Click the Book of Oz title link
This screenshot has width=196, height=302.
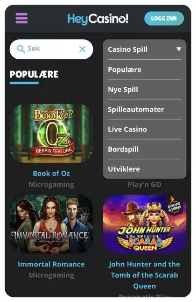51,173
